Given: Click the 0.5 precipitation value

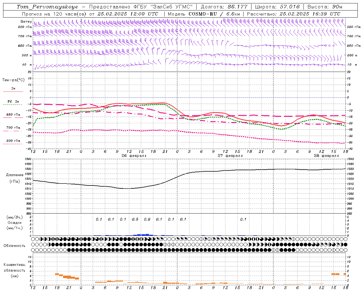Looking at the screenshot, I should pyautogui.click(x=135, y=219).
